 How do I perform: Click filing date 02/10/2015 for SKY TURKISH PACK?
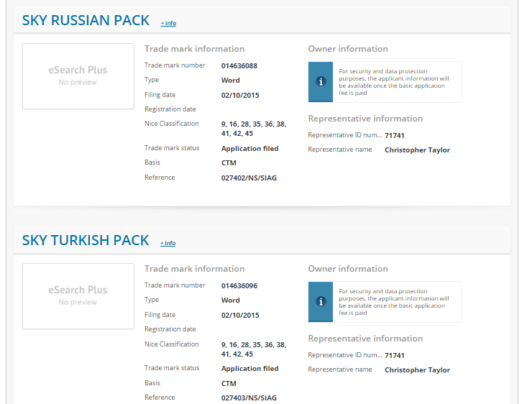coord(240,316)
